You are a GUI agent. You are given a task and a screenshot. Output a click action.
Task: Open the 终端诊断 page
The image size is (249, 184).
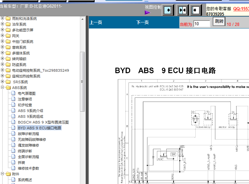25,151
